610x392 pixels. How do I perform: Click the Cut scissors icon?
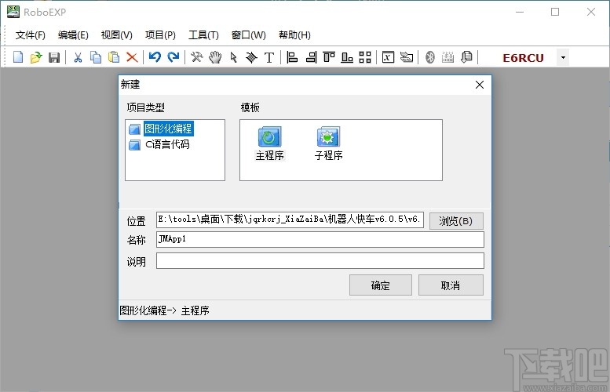click(78, 57)
